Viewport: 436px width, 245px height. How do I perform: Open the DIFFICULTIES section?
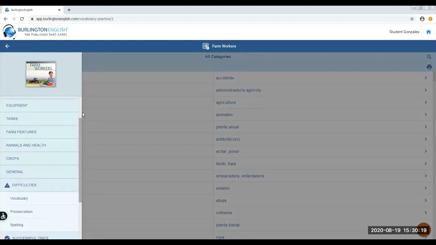coord(39,185)
